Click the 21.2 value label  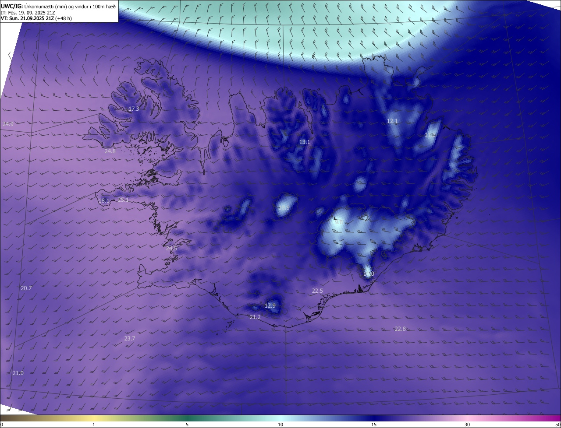255,317
